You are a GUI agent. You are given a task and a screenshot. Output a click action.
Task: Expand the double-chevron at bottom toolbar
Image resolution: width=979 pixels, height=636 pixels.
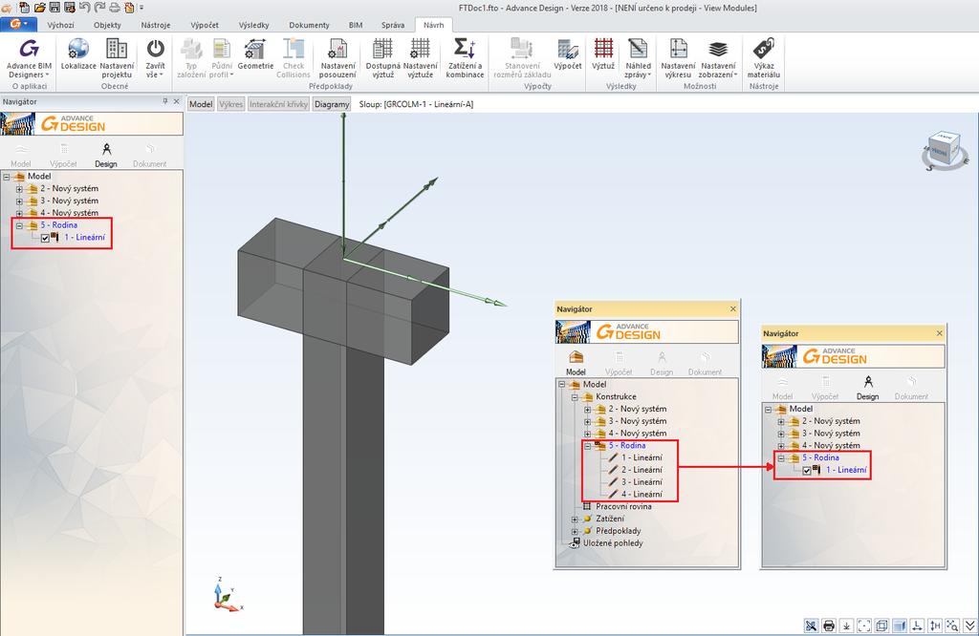point(969,625)
